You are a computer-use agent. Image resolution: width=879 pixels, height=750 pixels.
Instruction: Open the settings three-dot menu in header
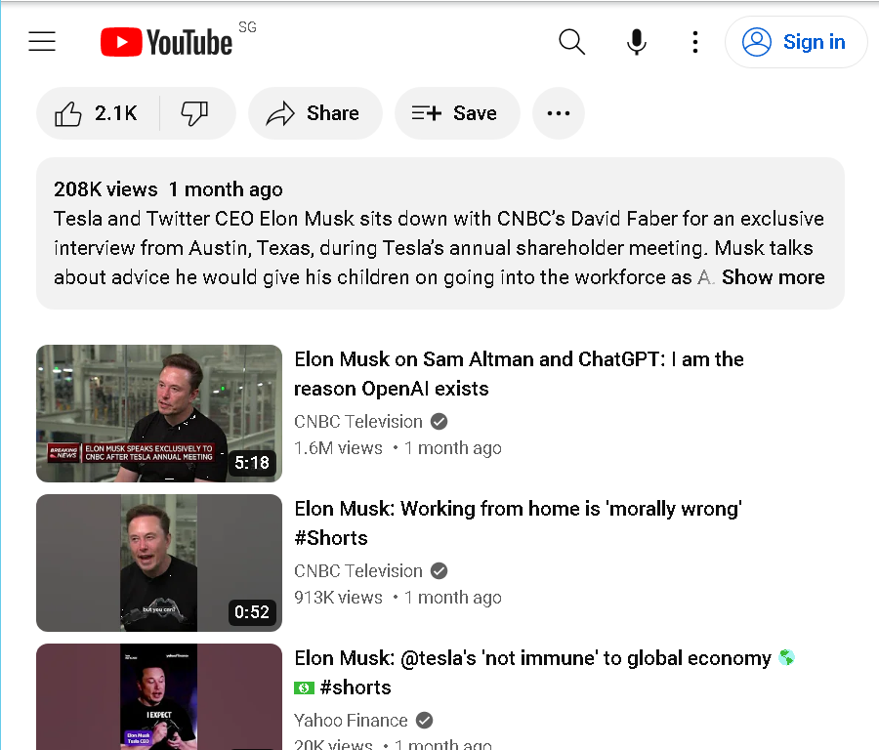coord(695,42)
